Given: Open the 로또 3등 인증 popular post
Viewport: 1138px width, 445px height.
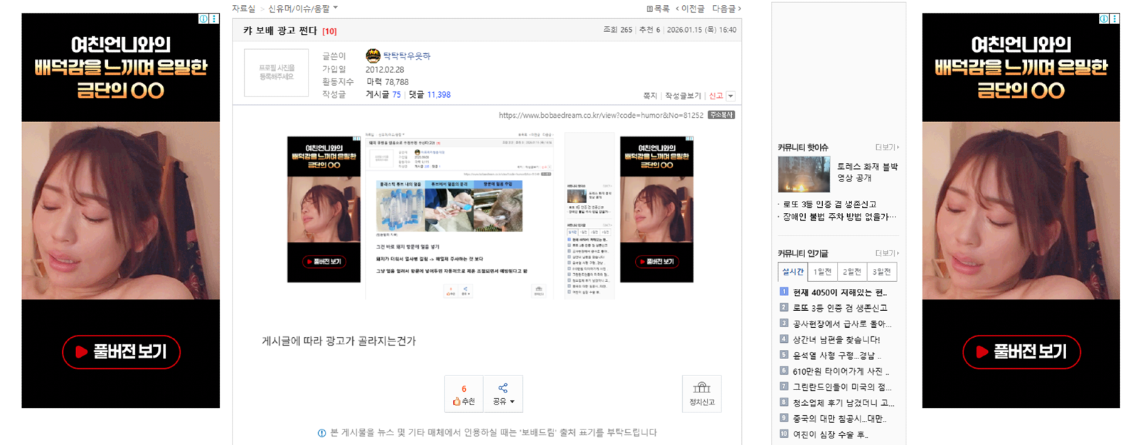Looking at the screenshot, I should pos(840,308).
